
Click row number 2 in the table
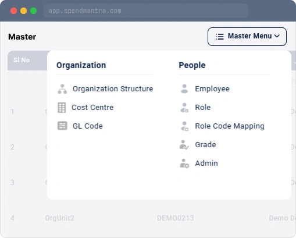click(12, 147)
